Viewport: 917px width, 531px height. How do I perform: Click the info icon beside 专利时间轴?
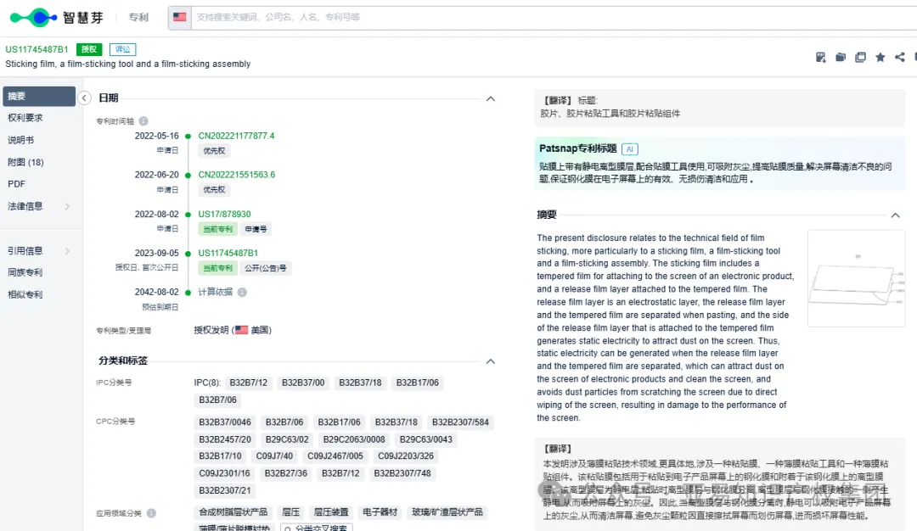[143, 120]
